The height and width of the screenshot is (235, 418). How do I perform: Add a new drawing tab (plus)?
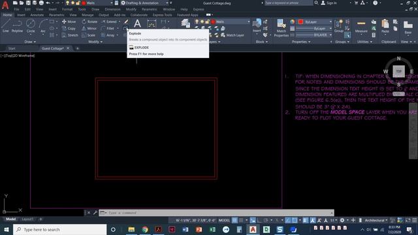pyautogui.click(x=78, y=48)
